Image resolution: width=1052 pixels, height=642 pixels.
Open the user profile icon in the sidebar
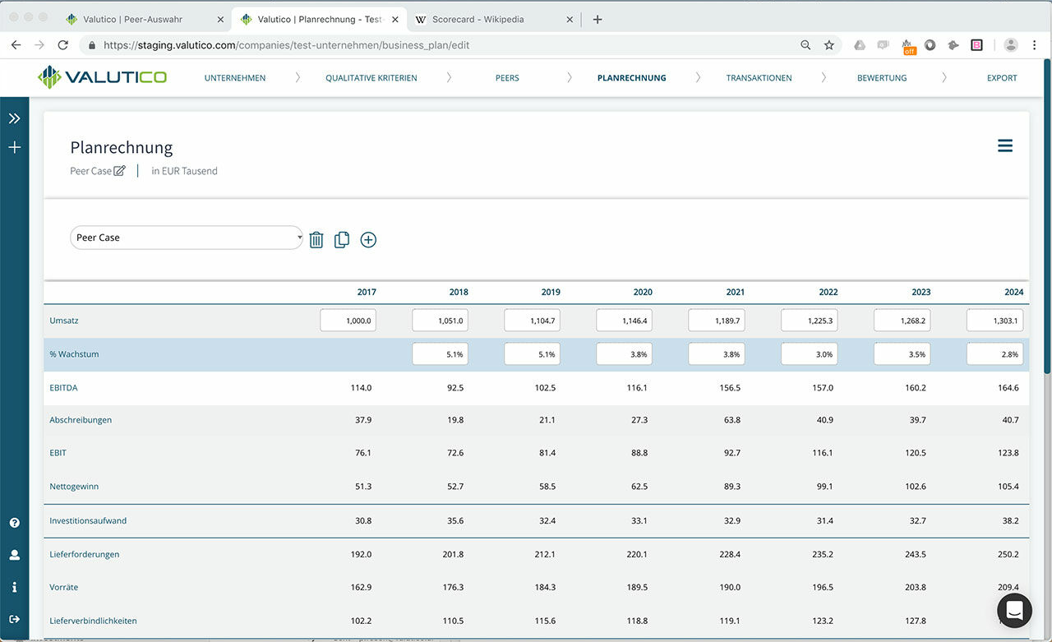point(14,555)
